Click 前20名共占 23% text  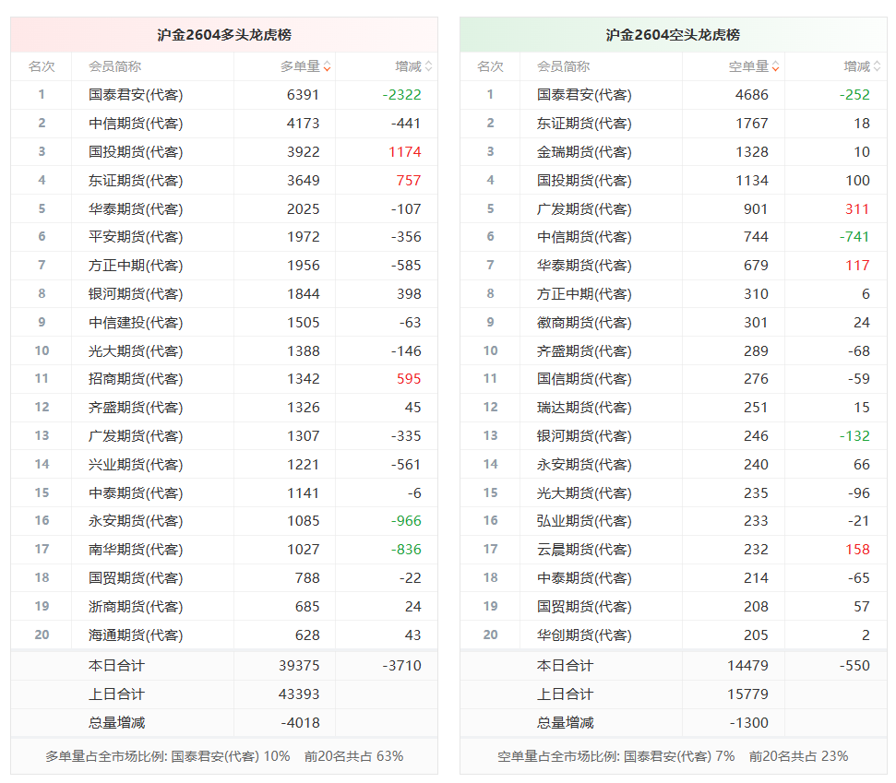pyautogui.click(x=798, y=757)
